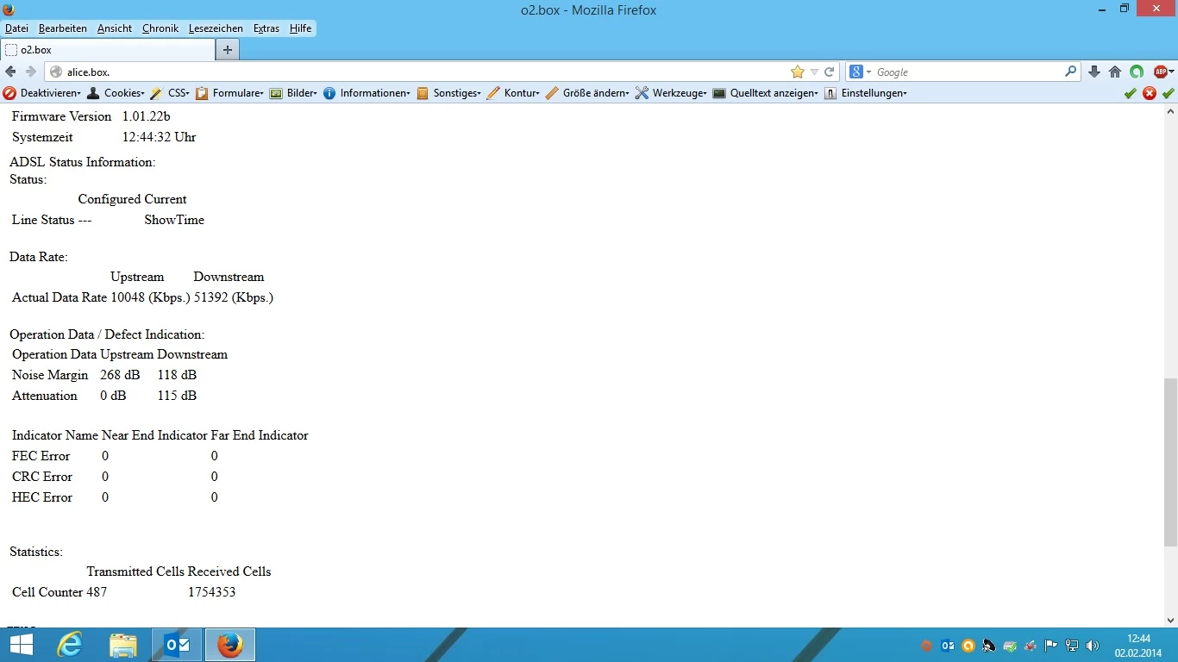This screenshot has height=662, width=1178.
Task: Open the Datei menu
Action: pos(16,28)
